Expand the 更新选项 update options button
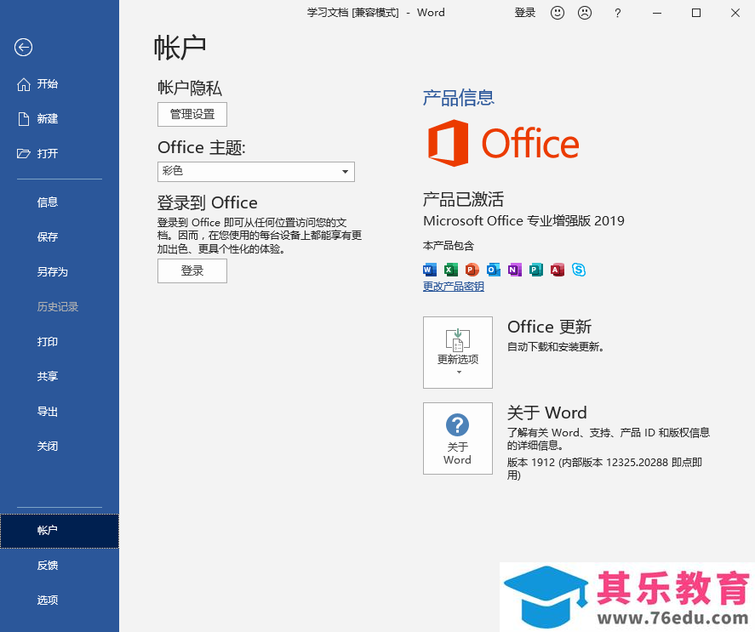The image size is (755, 632). coord(458,352)
